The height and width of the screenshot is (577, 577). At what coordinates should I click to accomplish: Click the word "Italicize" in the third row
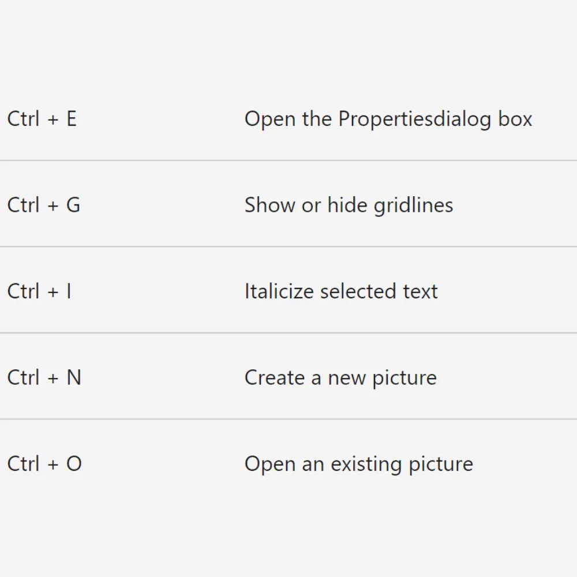[x=279, y=291]
